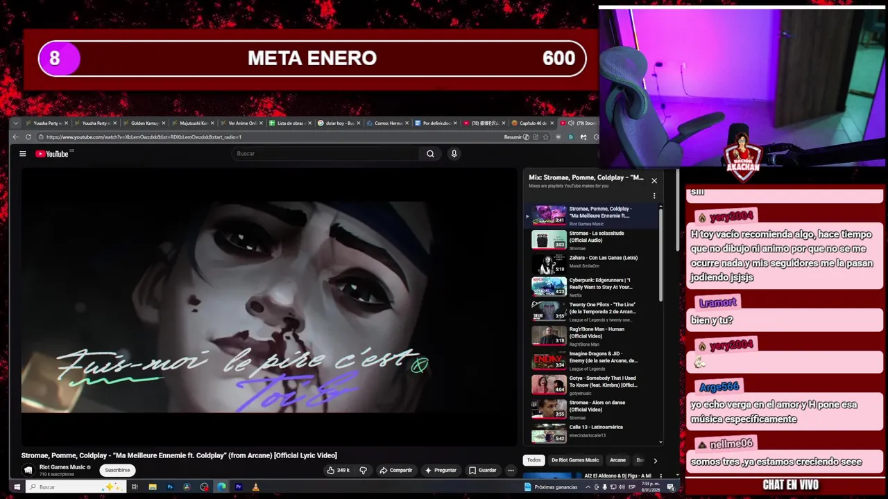Screen dimensions: 888x499
Task: Show hidden system tray icons chevron
Action: coord(588,487)
